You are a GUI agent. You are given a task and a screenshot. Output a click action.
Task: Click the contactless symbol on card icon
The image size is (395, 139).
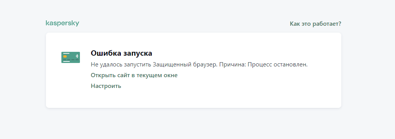[x=76, y=56]
